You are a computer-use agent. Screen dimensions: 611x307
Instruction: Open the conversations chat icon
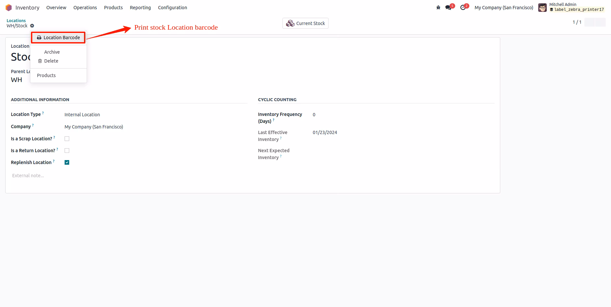[448, 8]
